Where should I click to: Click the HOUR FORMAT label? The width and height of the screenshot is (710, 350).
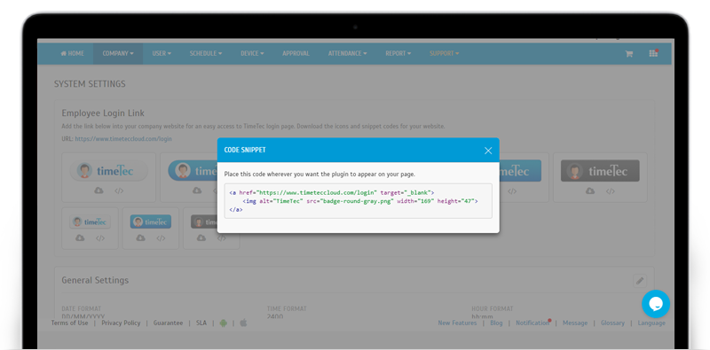coord(492,309)
